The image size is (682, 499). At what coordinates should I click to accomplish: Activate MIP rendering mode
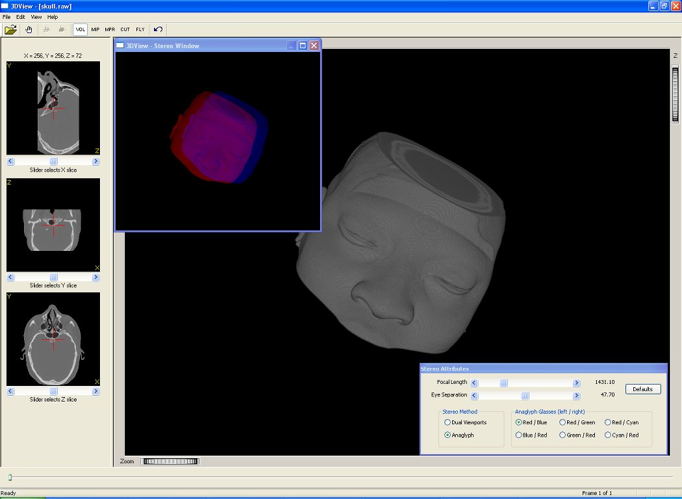(x=95, y=29)
